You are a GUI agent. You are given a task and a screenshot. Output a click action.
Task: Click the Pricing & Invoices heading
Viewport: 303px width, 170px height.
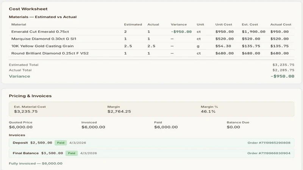30,96
